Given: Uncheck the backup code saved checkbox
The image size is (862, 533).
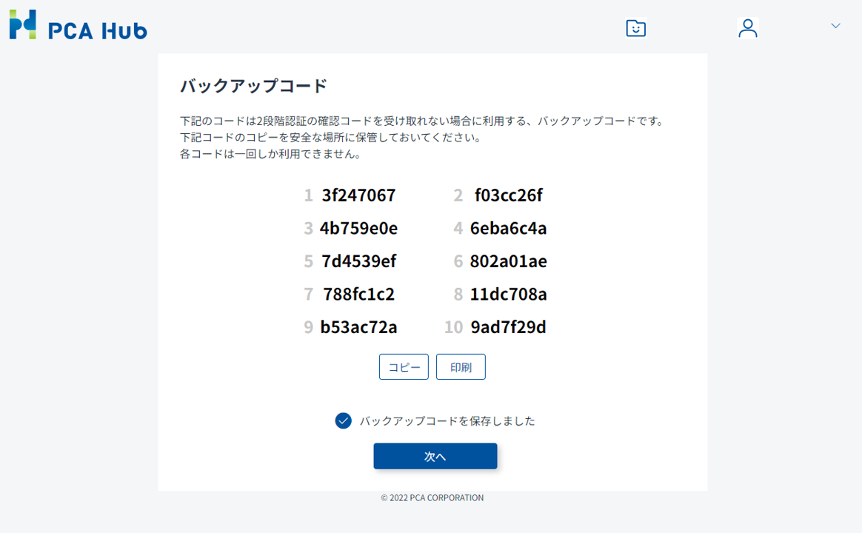Looking at the screenshot, I should (343, 420).
